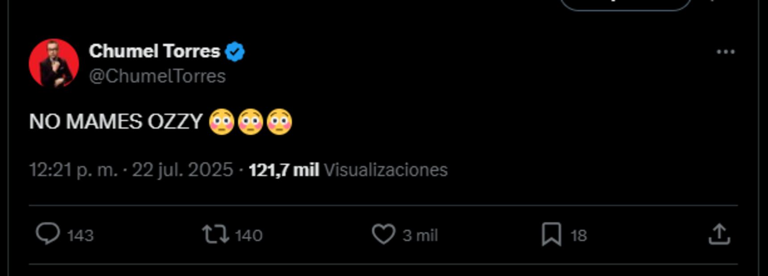Click the last flushed face emoji
This screenshot has height=276, width=768.
pos(280,122)
